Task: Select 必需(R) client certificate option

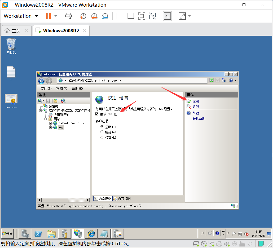Action: click(x=102, y=137)
